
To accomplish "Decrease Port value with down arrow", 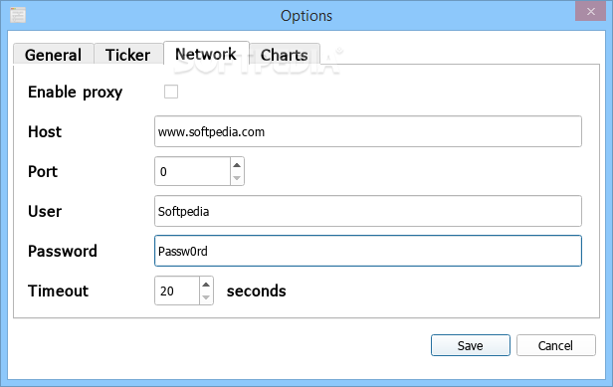I will pyautogui.click(x=237, y=178).
